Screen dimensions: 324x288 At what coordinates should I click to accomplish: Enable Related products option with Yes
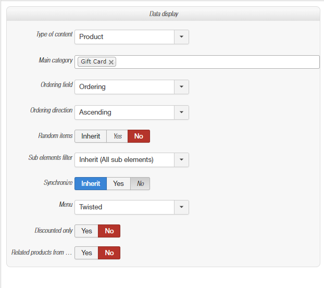pyautogui.click(x=86, y=253)
